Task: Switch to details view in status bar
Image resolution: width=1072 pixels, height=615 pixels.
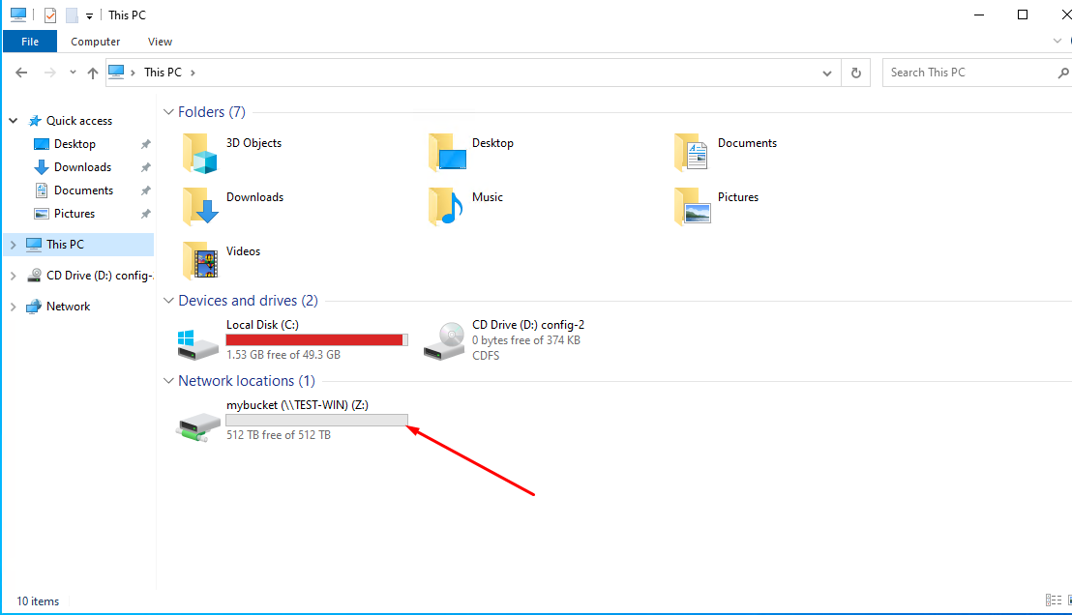Action: point(1053,600)
